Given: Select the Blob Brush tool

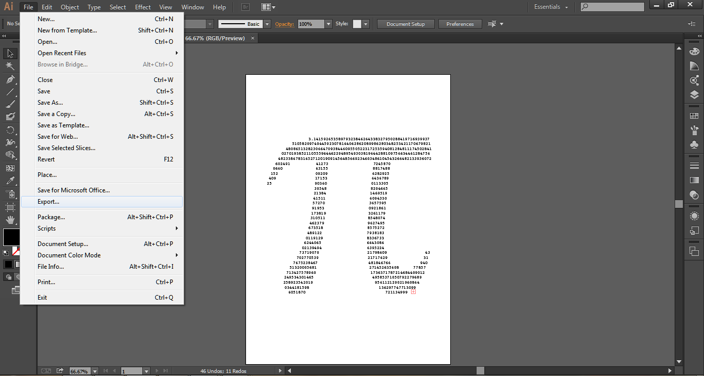Looking at the screenshot, I should (x=10, y=117).
